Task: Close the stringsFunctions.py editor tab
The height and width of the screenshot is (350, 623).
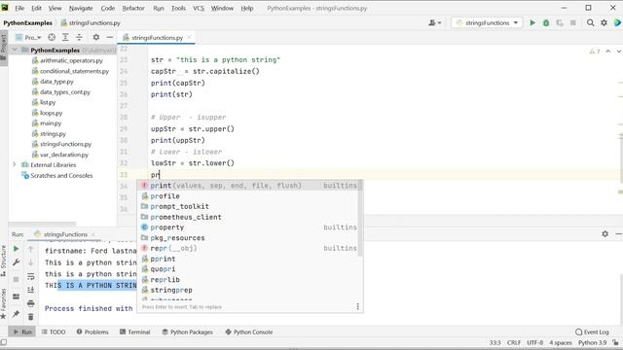Action: [189, 37]
